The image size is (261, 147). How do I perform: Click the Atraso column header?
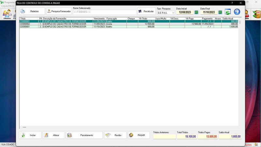[218, 19]
